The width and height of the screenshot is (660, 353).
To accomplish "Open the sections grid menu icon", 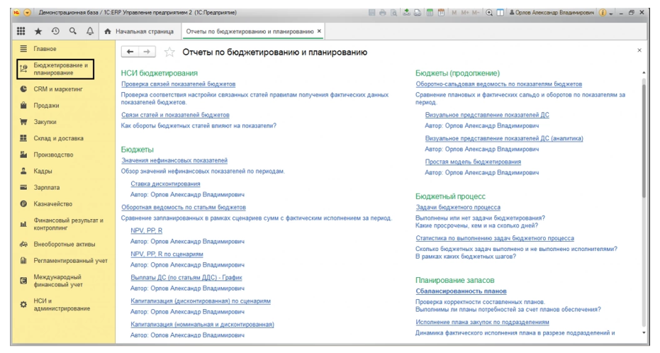I will pos(23,31).
